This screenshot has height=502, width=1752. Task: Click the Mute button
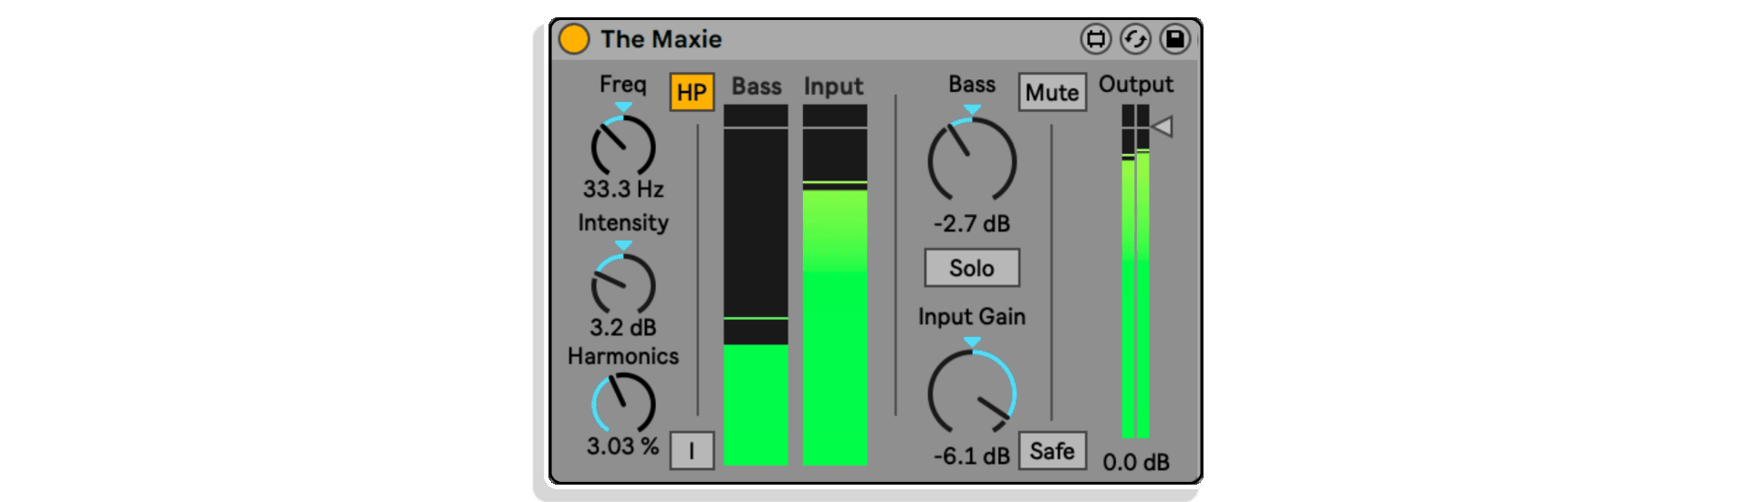pos(1052,92)
